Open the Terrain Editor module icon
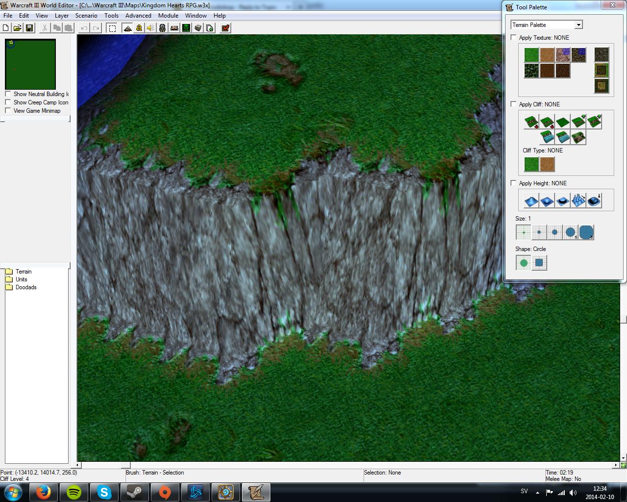 coord(127,28)
